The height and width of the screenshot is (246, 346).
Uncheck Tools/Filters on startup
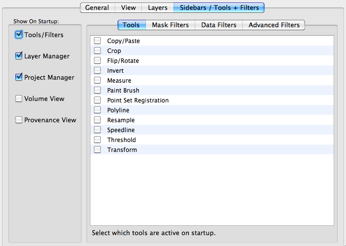tap(19, 35)
